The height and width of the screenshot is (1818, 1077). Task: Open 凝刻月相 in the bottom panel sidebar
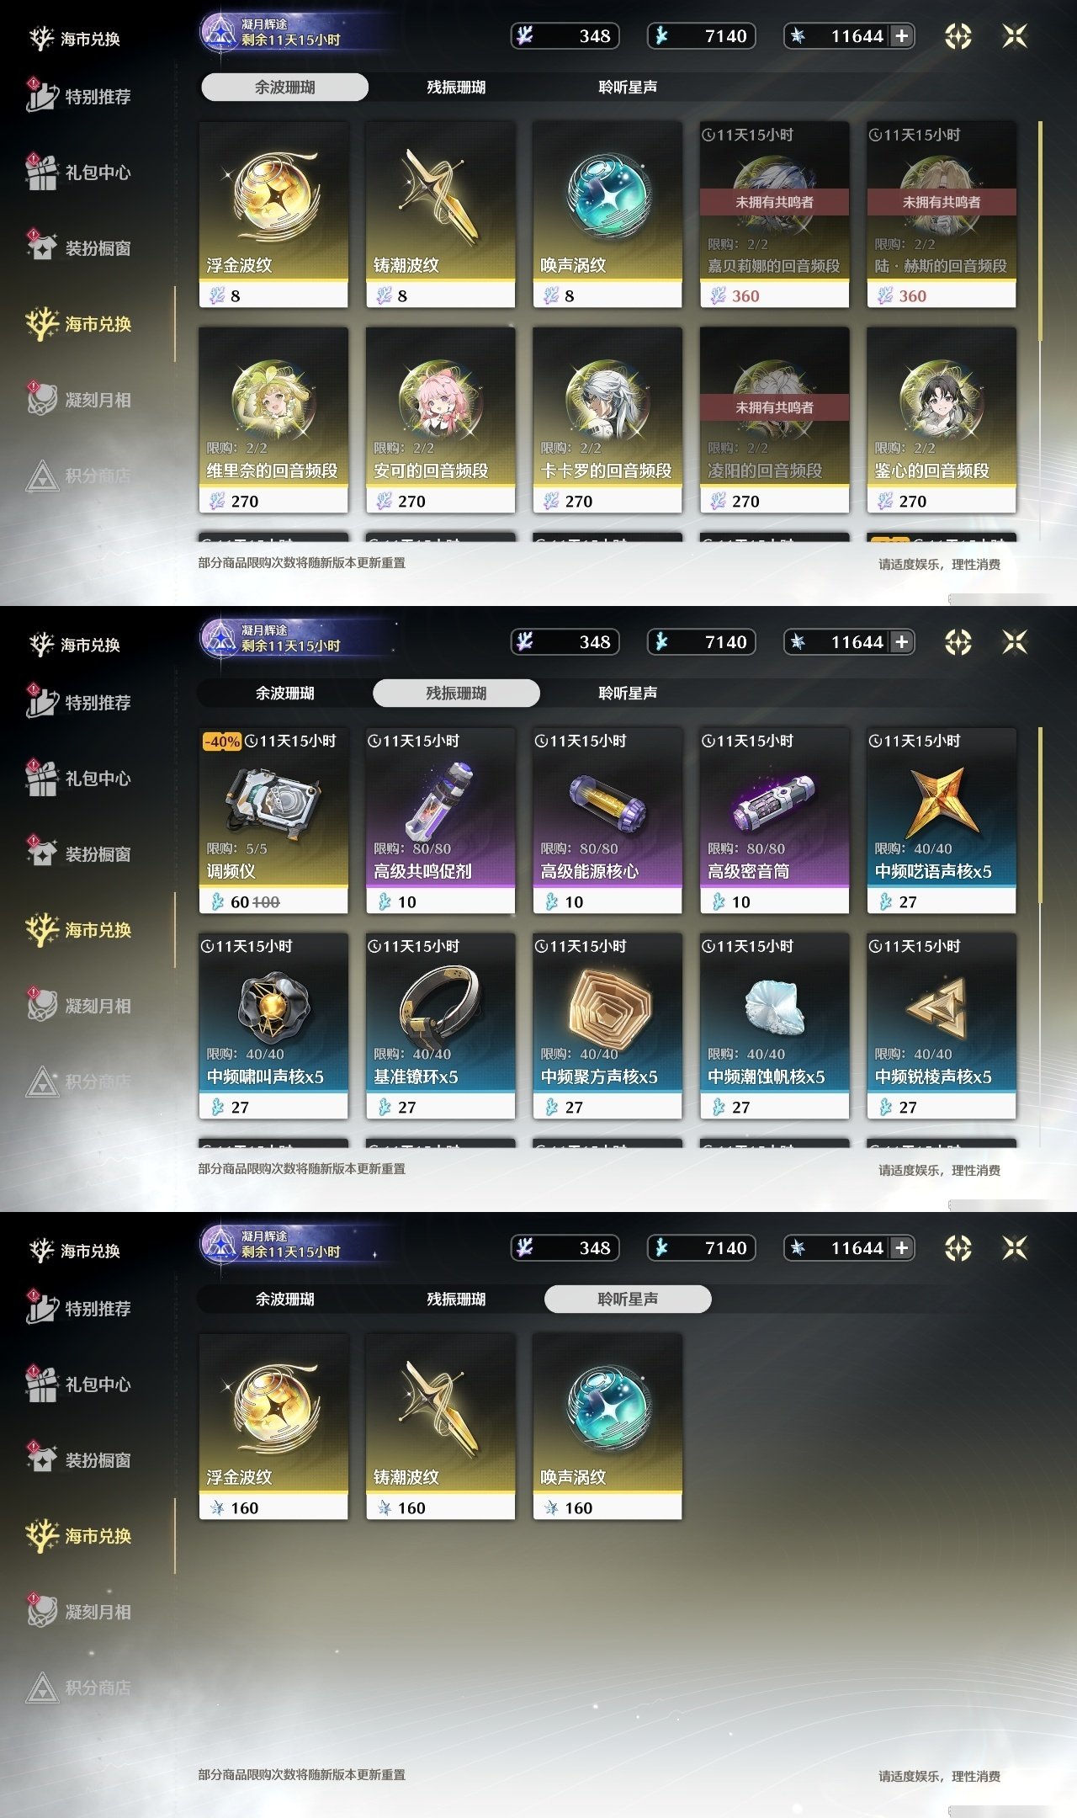pos(78,1611)
